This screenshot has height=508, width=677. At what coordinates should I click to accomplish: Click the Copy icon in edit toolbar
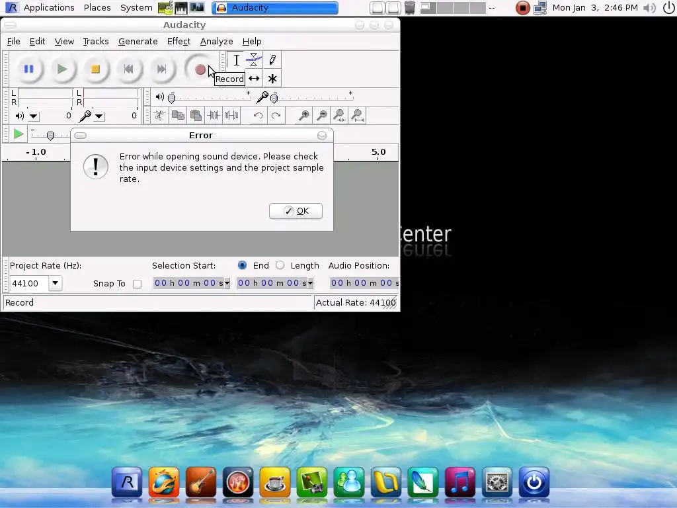(177, 115)
